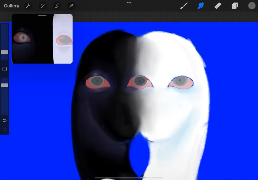The image size is (258, 180).
Task: Select the Paint brush tool
Action: pos(184,6)
